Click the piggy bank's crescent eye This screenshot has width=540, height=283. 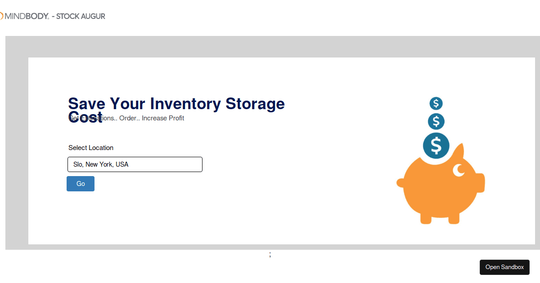(x=459, y=170)
